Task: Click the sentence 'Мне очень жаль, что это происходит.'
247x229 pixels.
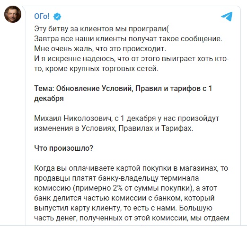Action: click(x=100, y=49)
